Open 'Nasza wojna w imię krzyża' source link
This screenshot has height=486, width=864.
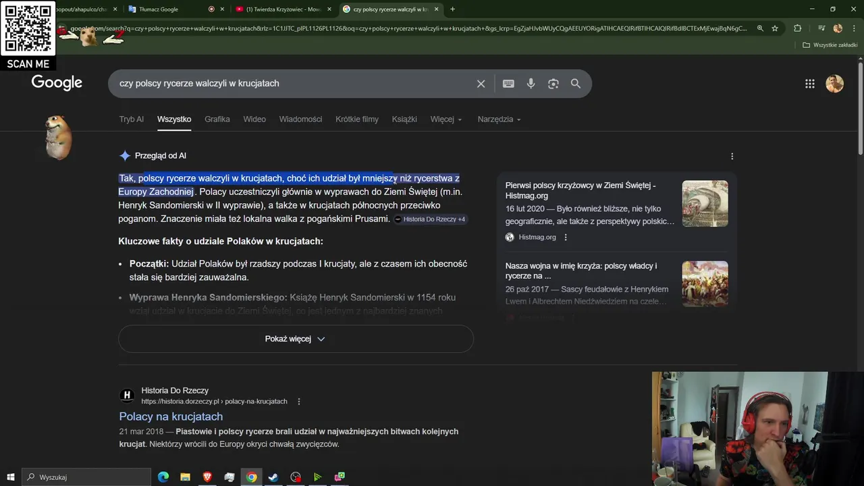581,271
